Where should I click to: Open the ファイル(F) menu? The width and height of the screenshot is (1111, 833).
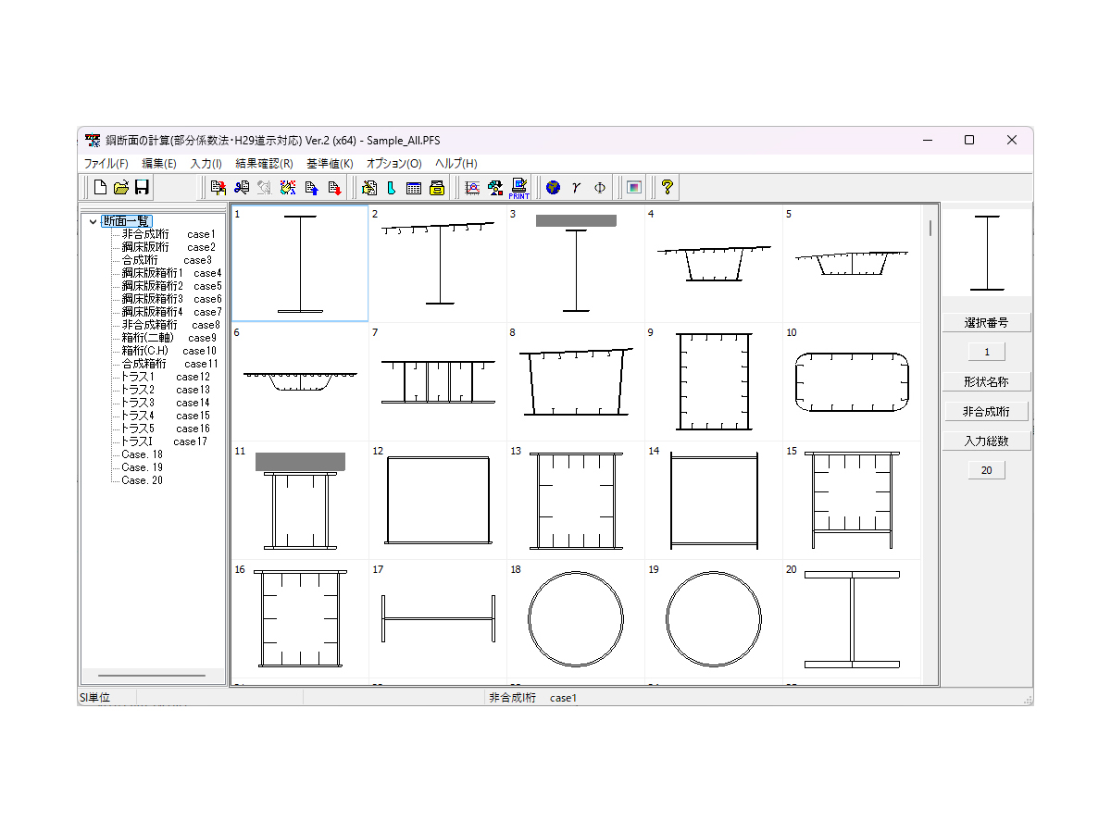pos(106,164)
